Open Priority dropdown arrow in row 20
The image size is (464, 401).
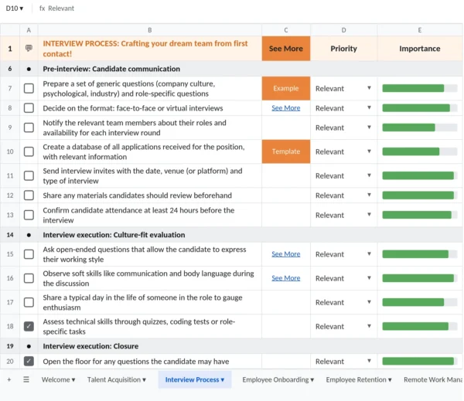coord(369,361)
